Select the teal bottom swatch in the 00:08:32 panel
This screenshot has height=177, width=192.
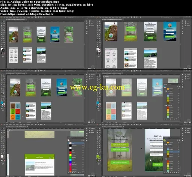[168, 171]
